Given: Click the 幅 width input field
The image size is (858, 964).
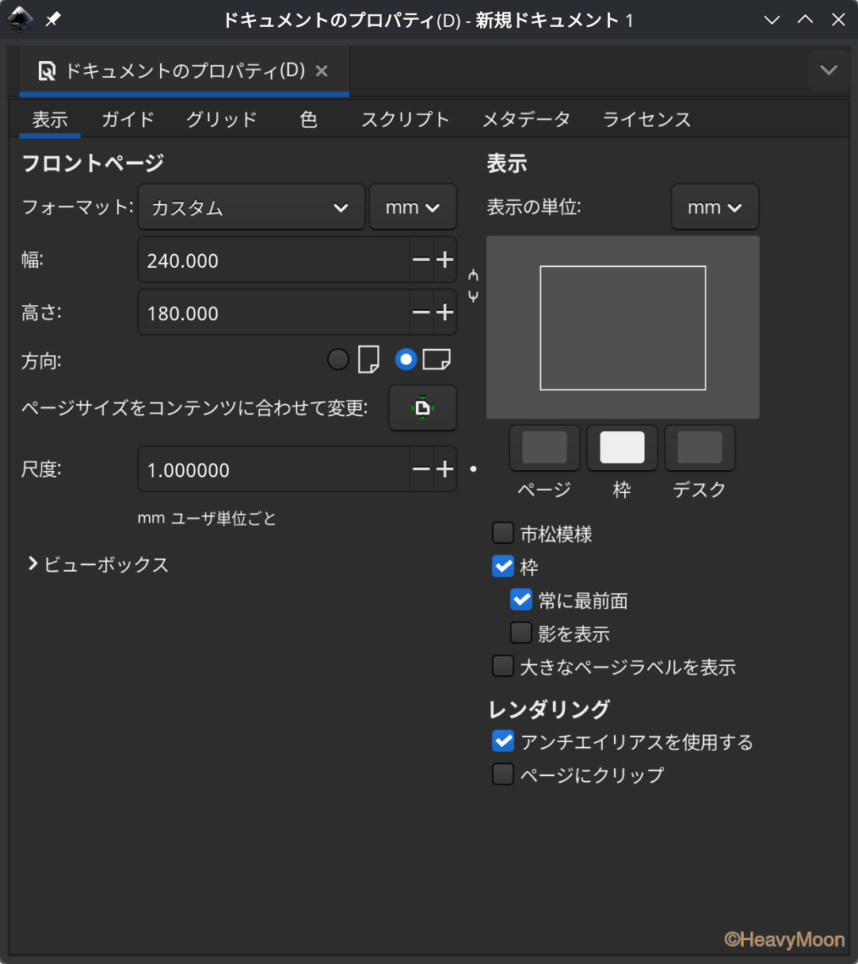Looking at the screenshot, I should tap(273, 260).
